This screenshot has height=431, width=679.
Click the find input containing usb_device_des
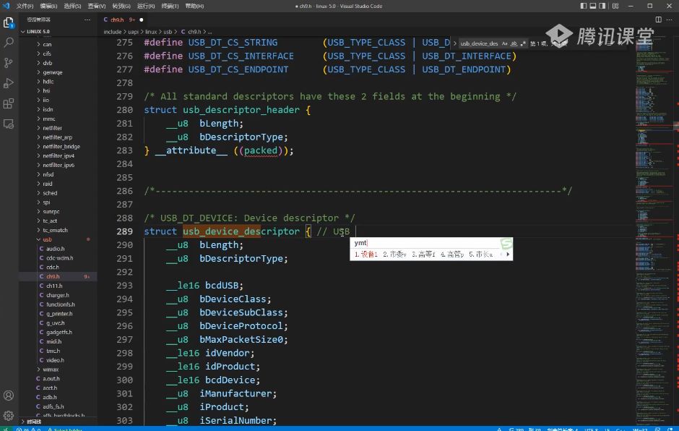pos(480,43)
